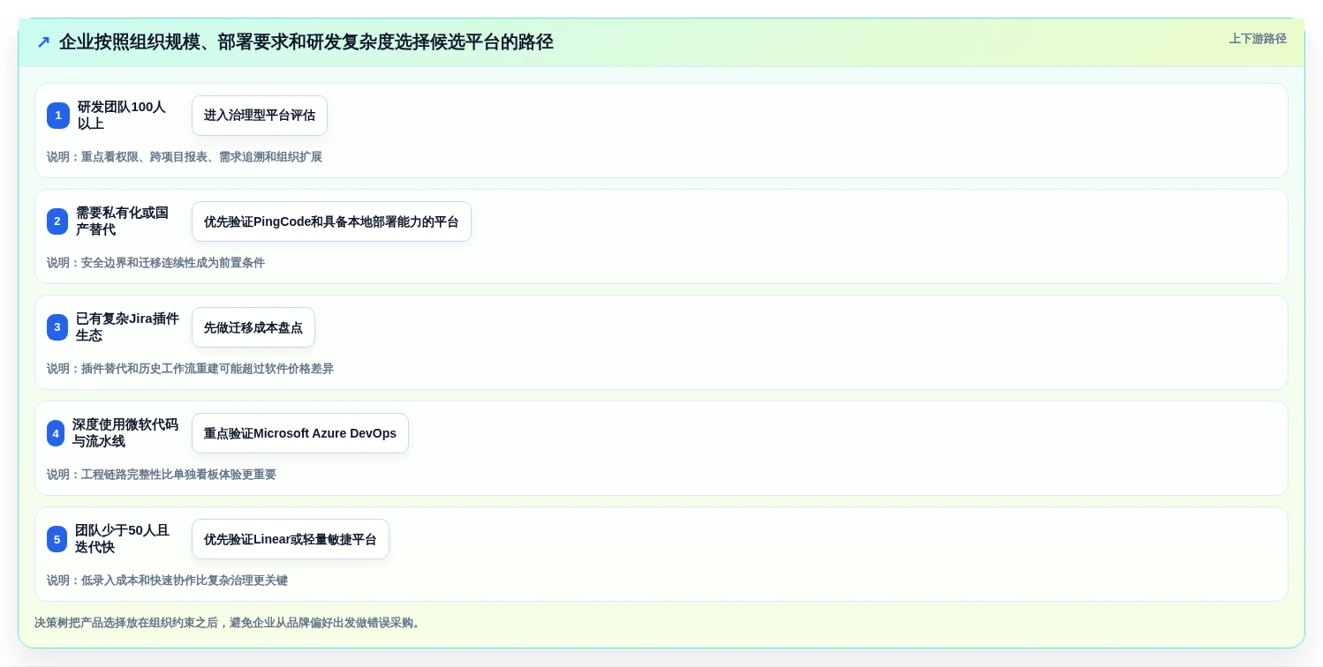Select 重点验证Microsoft Azure DevOps button

pos(300,433)
